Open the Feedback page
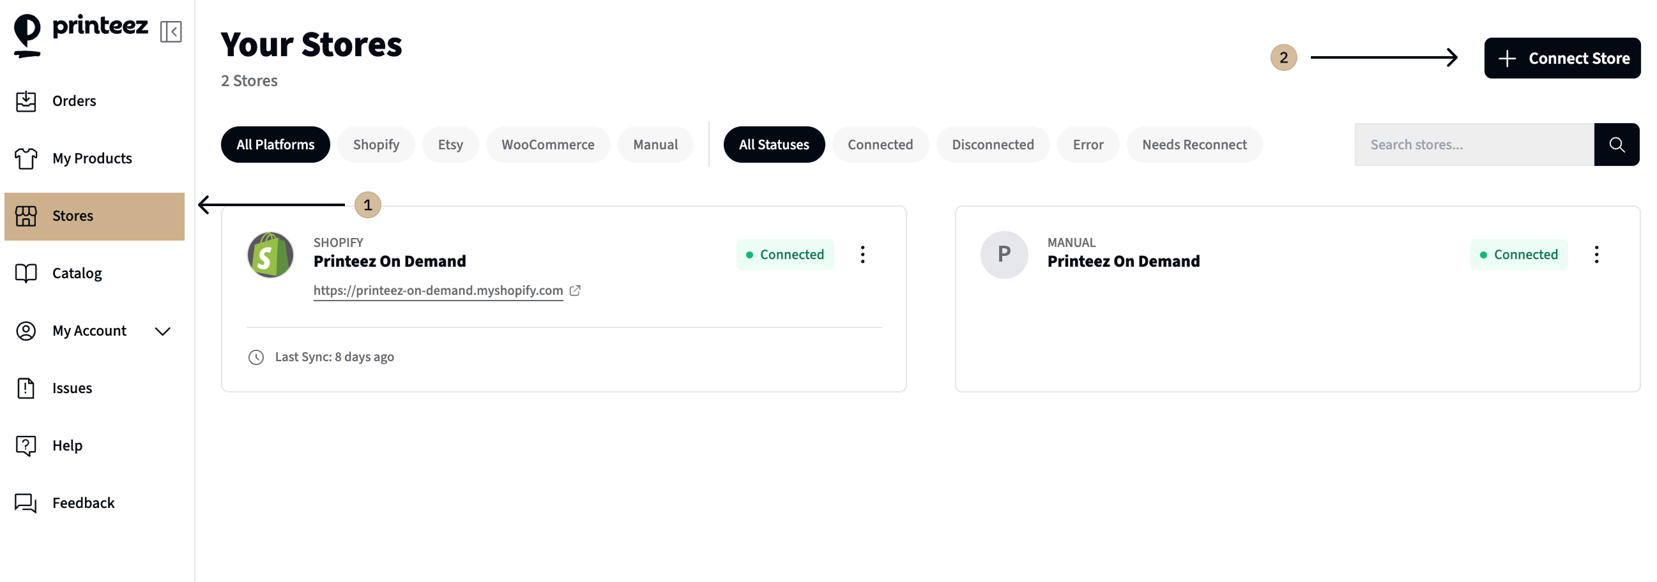This screenshot has width=1657, height=582. pyautogui.click(x=95, y=503)
